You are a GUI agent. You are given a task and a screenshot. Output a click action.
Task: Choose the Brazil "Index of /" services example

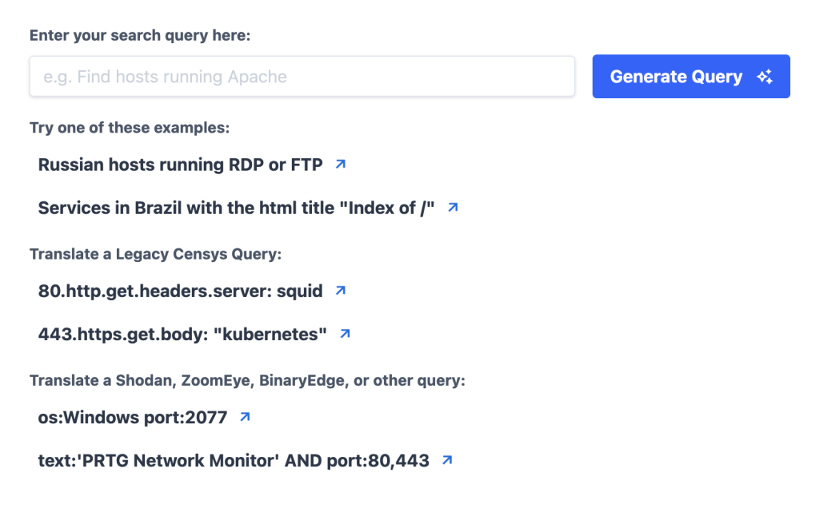[236, 208]
